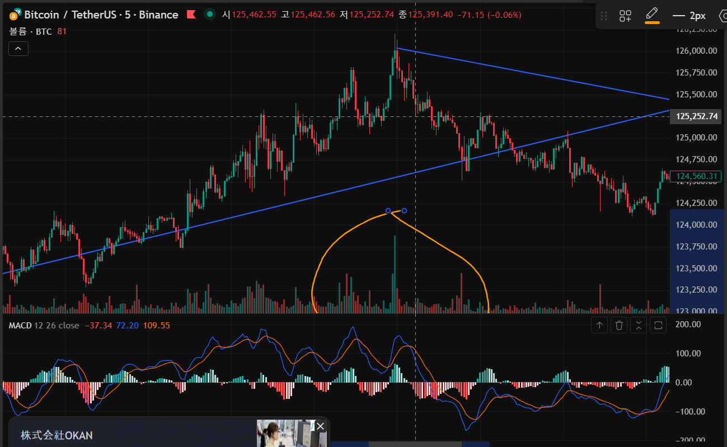
Task: Open the 株式会社OKAN ad link
Action: click(x=57, y=435)
